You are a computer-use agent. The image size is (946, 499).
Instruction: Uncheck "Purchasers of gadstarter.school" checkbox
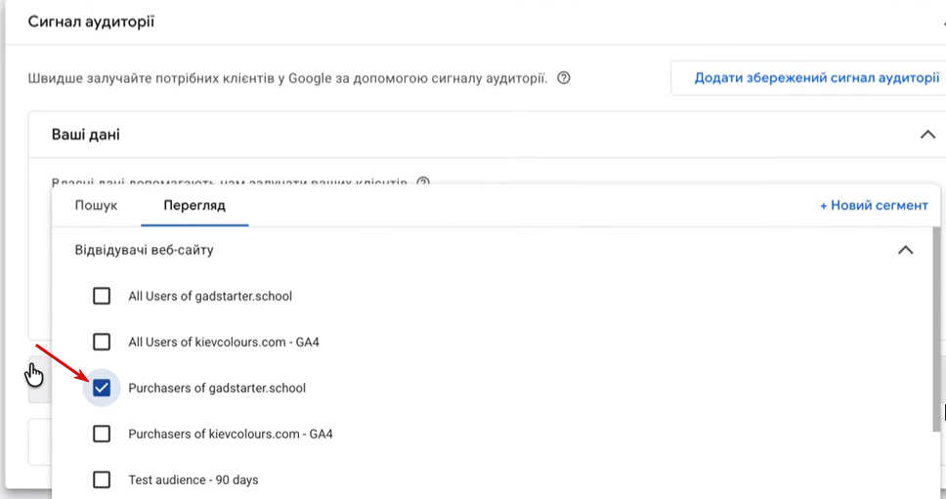[x=102, y=388]
